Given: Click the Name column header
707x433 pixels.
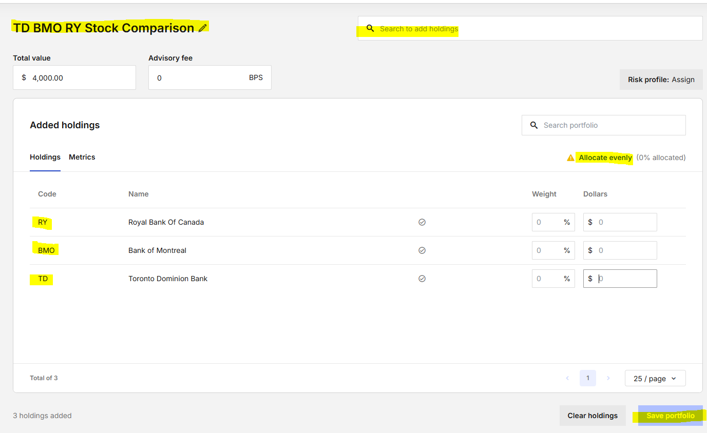Looking at the screenshot, I should click(x=138, y=194).
